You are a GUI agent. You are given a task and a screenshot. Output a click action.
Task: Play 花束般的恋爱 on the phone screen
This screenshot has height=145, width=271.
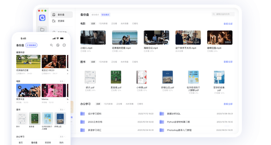(28, 61)
